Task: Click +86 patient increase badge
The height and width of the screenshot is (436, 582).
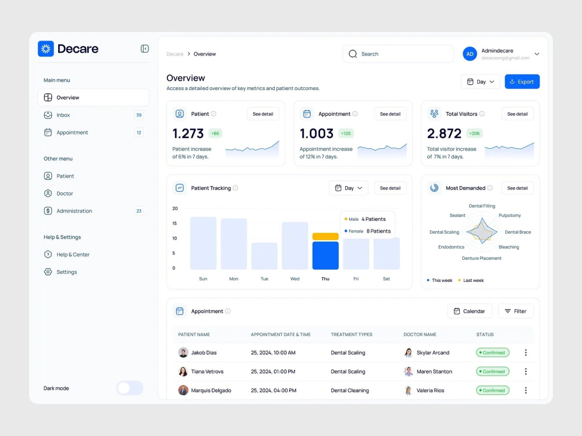Action: click(x=215, y=134)
